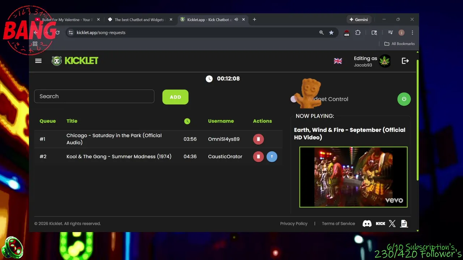Click the duration clock column header

(187, 121)
